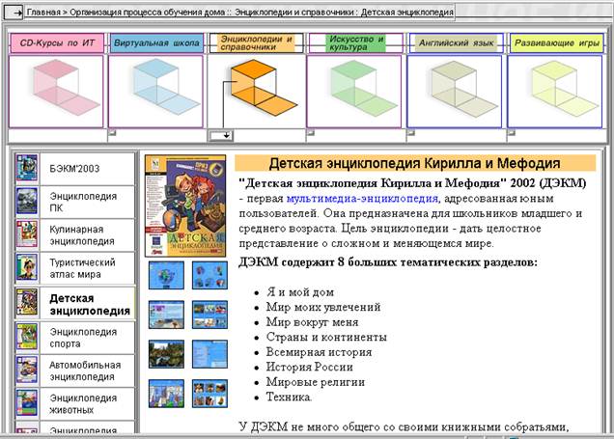This screenshot has width=614, height=439.
Task: Open second-row left screenshot thumbnail
Action: point(166,315)
